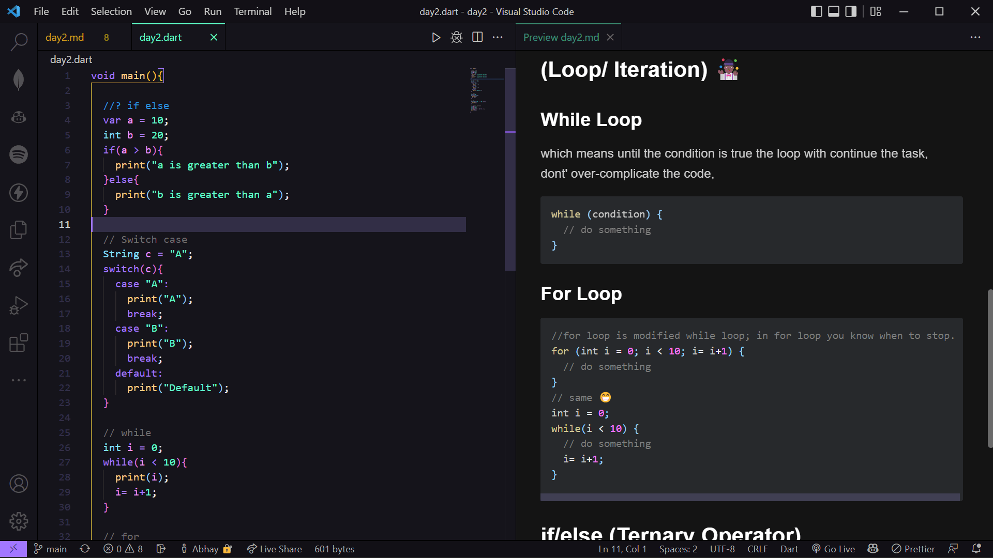The width and height of the screenshot is (993, 558).
Task: Click Live Share in status bar
Action: tap(275, 549)
